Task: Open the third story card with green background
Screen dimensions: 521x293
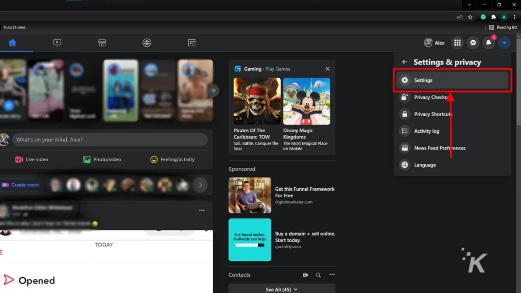Action: (121, 91)
